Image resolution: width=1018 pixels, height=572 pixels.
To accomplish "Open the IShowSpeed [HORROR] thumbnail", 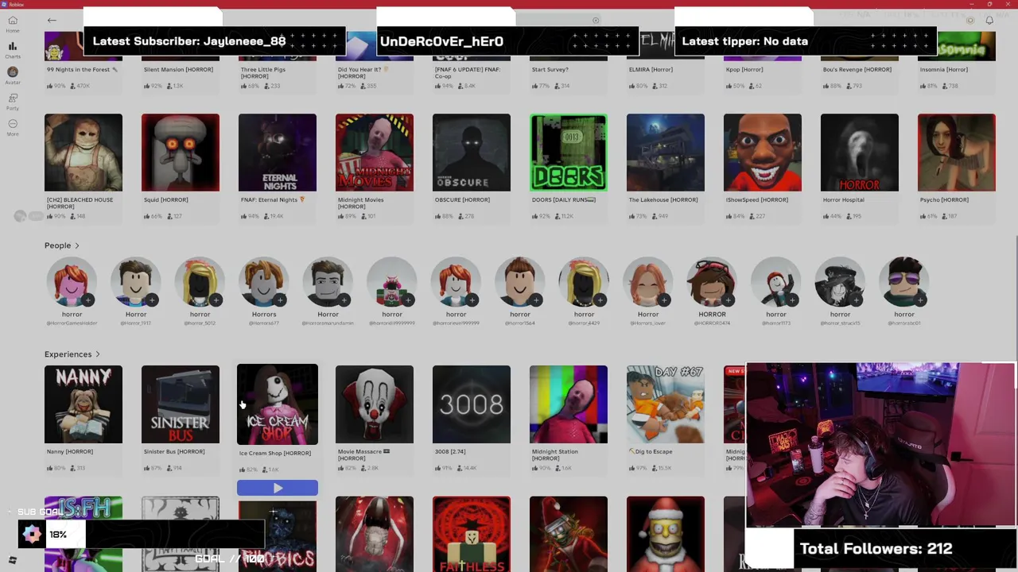I will (763, 153).
